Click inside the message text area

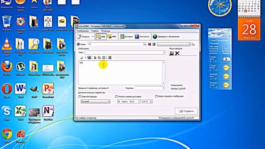120,73
